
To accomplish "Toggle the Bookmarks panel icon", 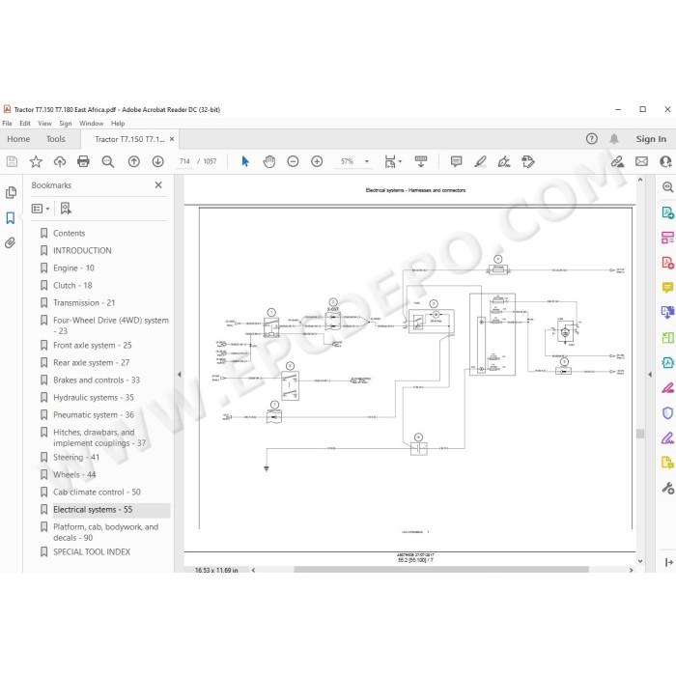I will tap(11, 217).
